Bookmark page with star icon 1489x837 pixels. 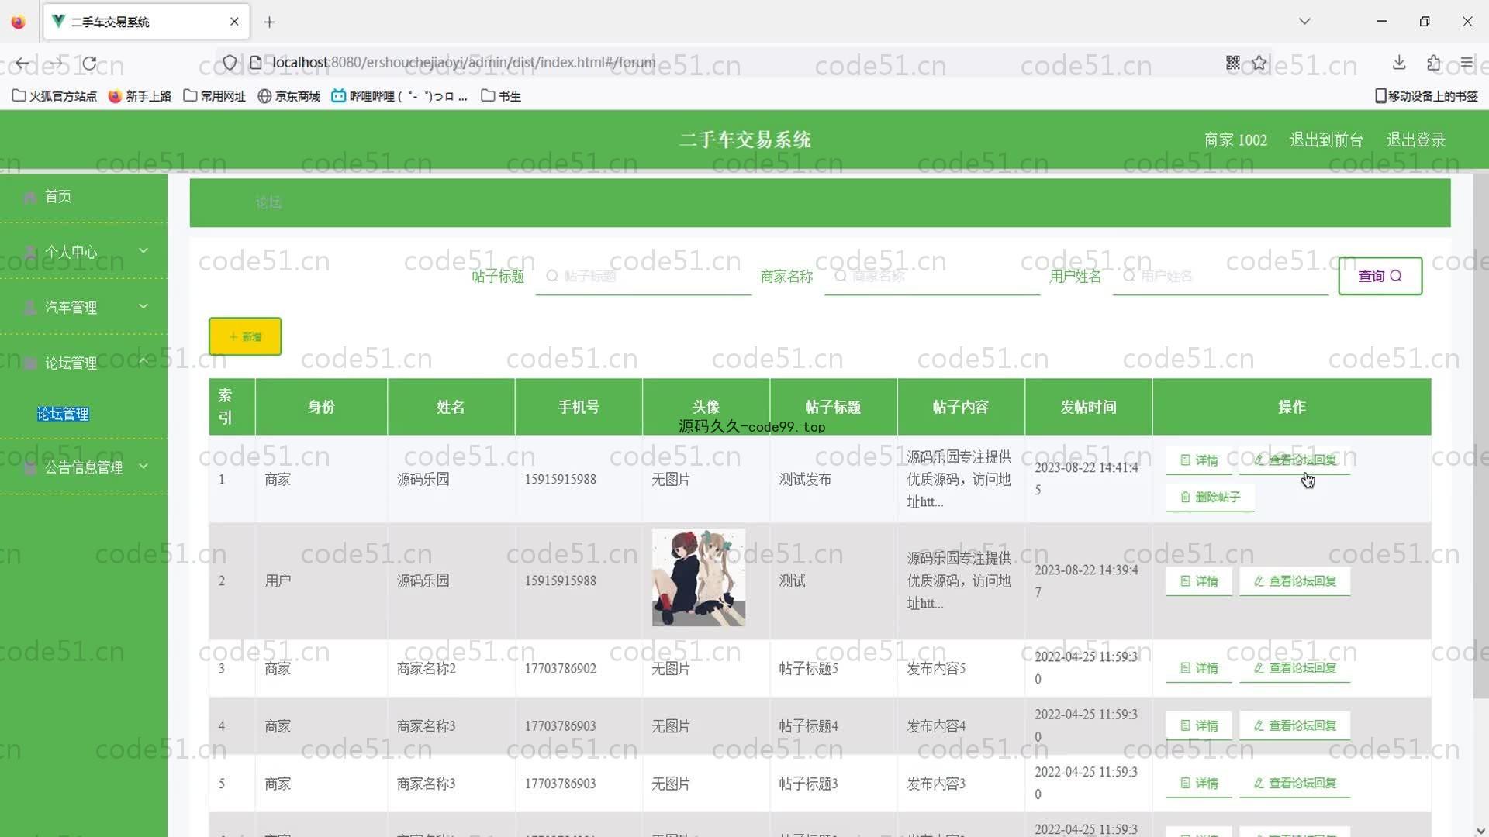(x=1259, y=63)
